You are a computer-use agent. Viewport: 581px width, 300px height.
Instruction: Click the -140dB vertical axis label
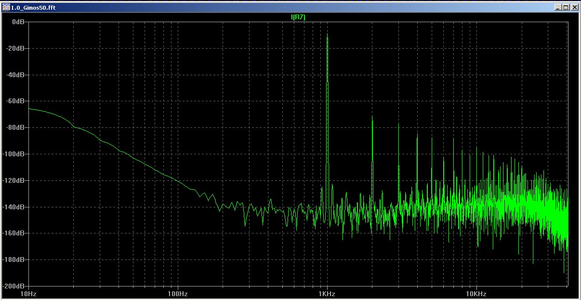[x=14, y=207]
